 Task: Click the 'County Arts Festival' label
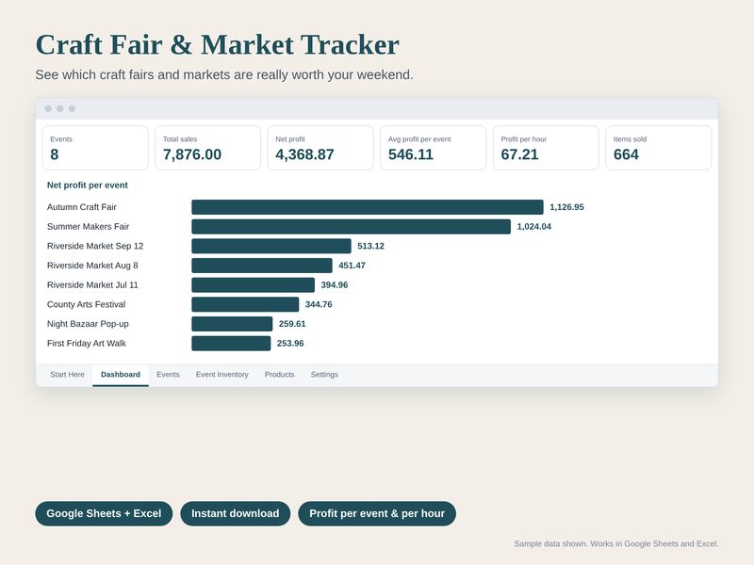pyautogui.click(x=86, y=304)
